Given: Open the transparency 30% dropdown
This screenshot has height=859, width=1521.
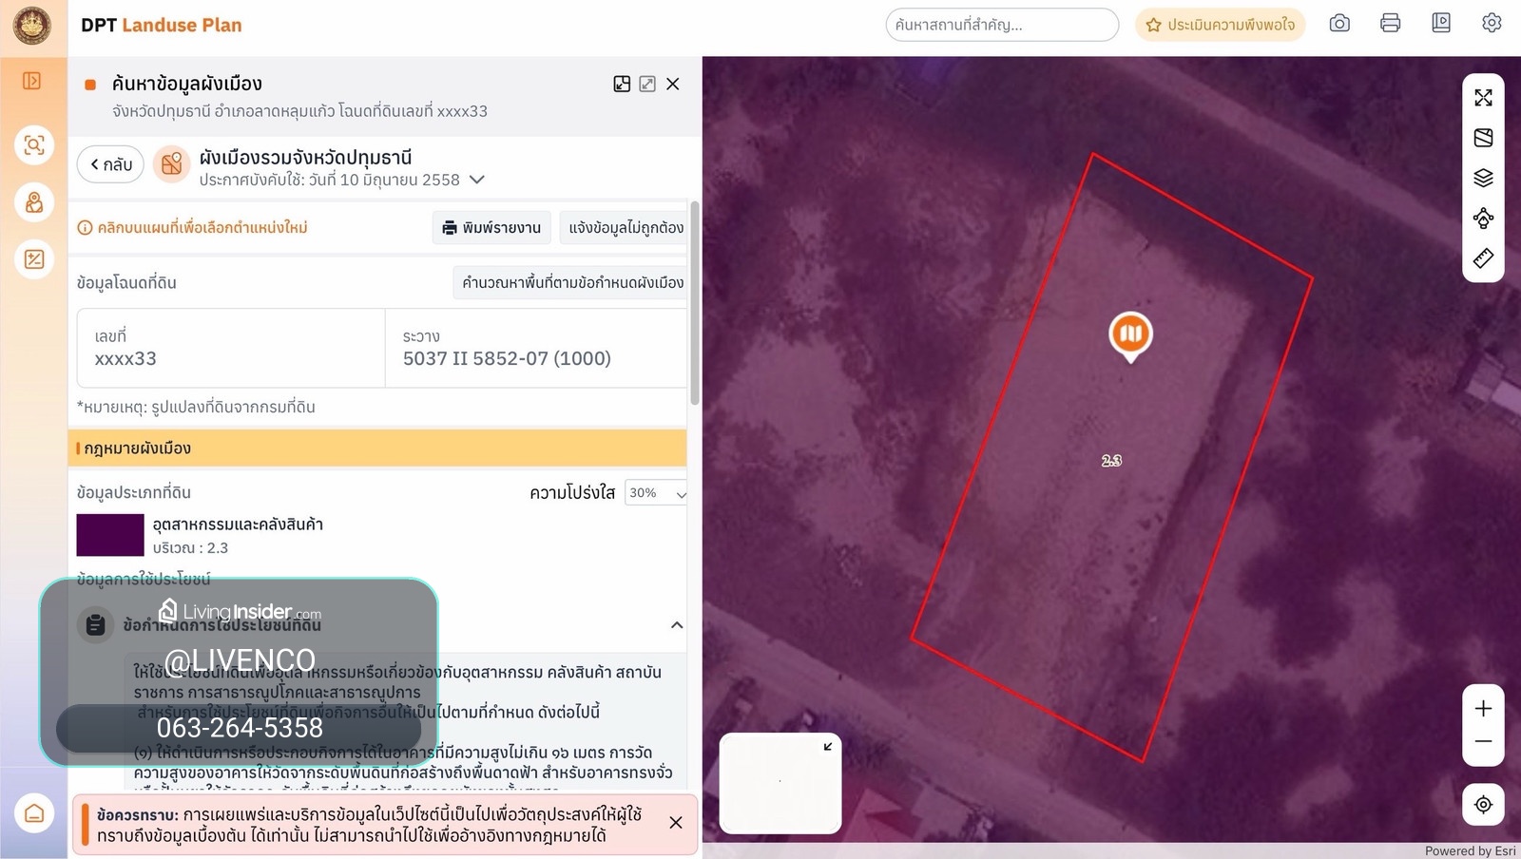Looking at the screenshot, I should tap(656, 493).
